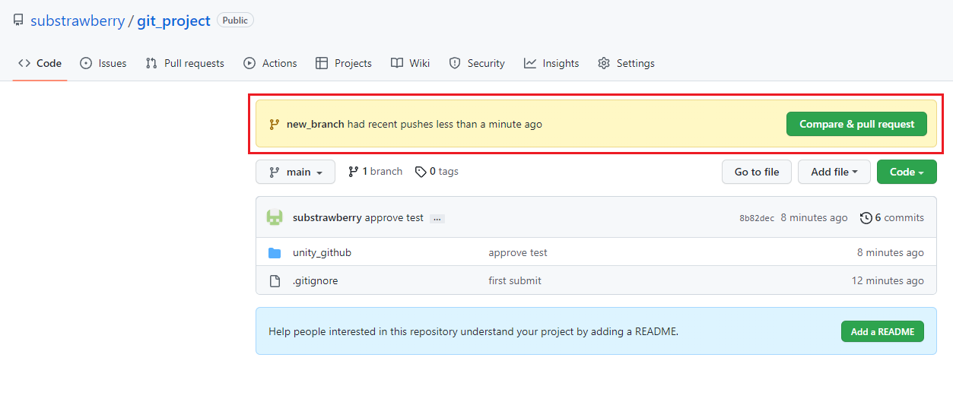
Task: Click the Wiki book icon
Action: (397, 63)
